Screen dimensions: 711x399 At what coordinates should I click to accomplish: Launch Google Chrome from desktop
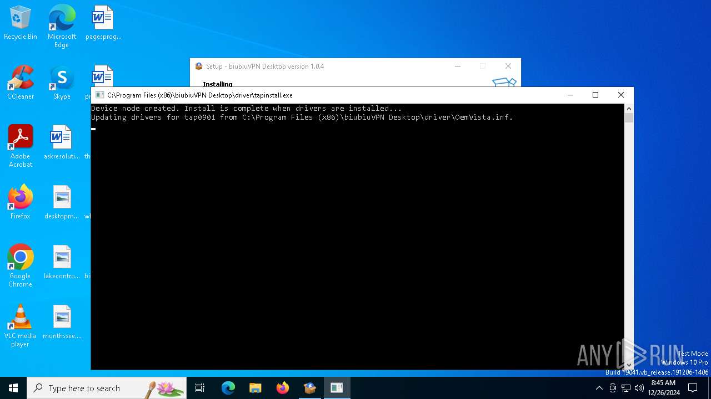pos(21,266)
